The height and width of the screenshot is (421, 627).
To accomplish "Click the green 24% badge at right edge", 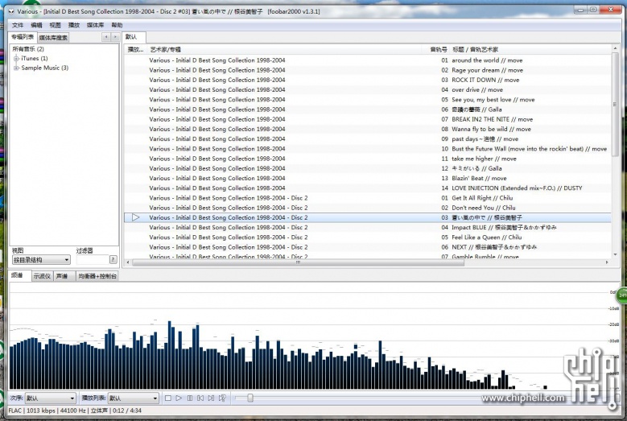I will point(622,295).
